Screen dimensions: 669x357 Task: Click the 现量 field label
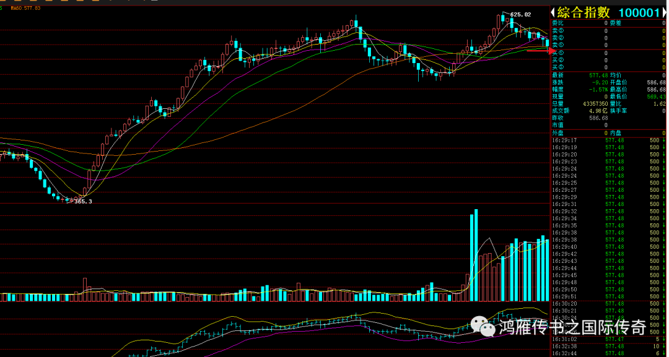coord(557,97)
